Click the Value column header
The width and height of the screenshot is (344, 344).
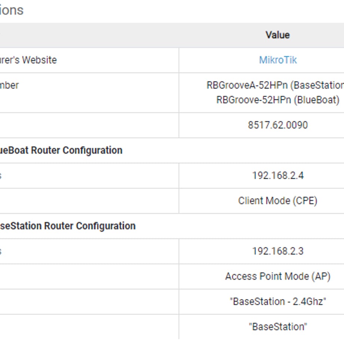tap(278, 35)
